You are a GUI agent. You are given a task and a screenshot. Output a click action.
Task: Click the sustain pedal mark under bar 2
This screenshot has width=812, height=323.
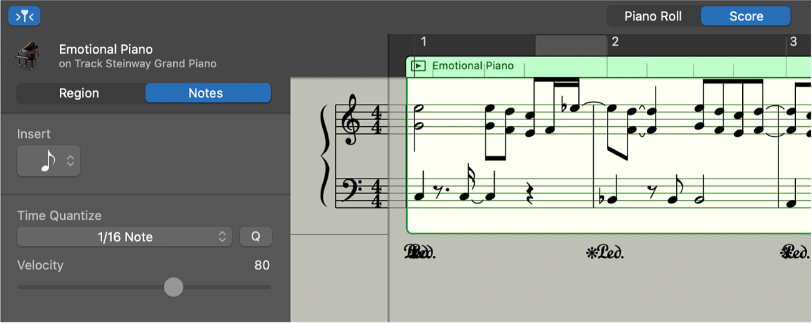(x=605, y=252)
